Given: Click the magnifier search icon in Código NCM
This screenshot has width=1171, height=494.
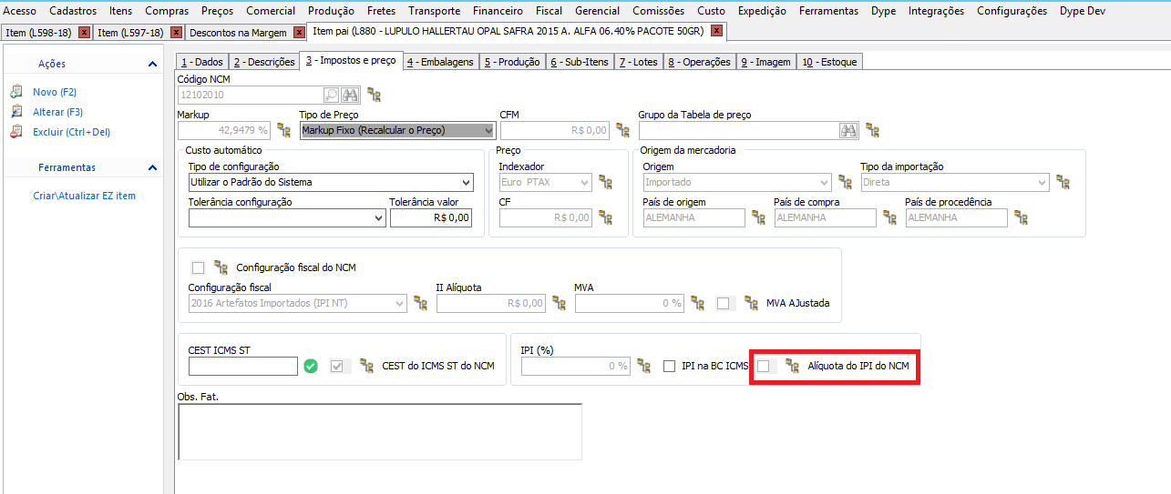Looking at the screenshot, I should (x=332, y=95).
